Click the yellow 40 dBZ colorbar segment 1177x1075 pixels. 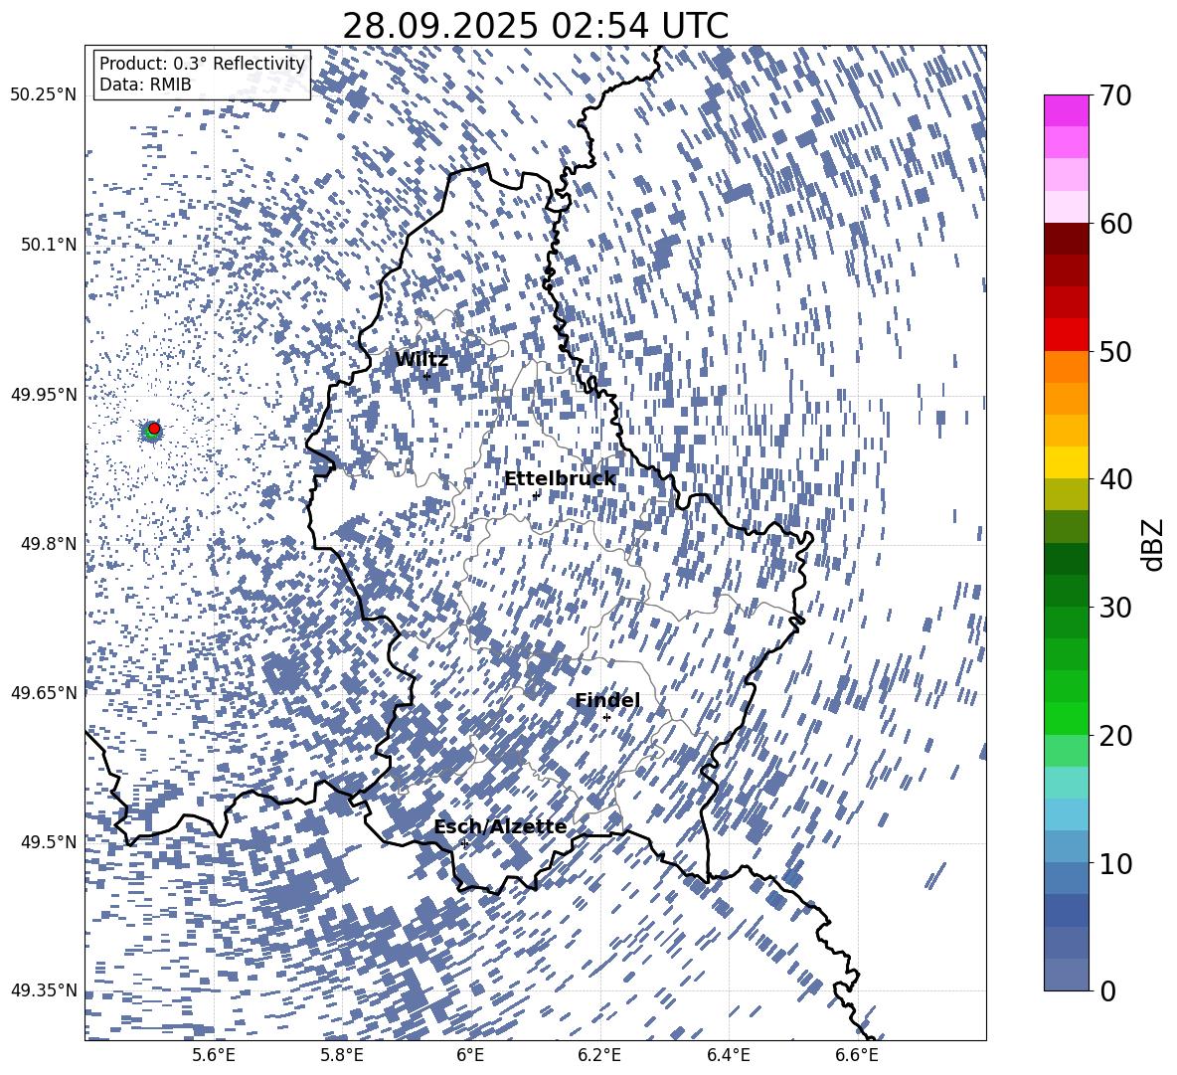pos(1066,462)
